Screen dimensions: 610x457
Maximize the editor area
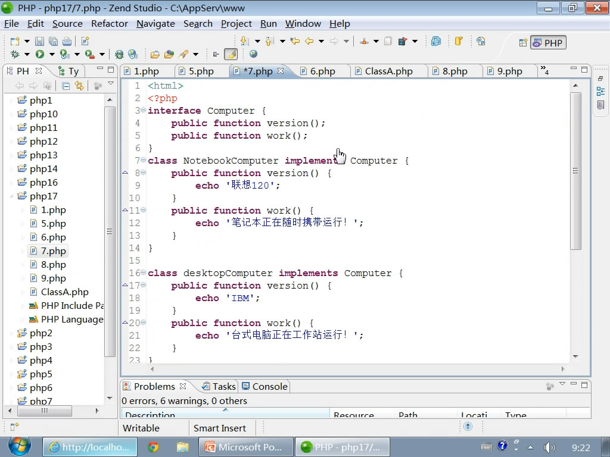point(584,69)
